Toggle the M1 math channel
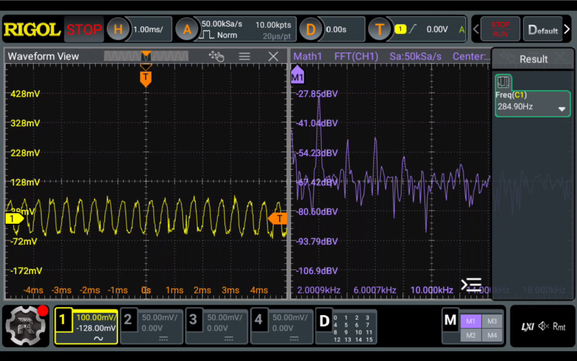Screen dimensions: 577x361 [x=471, y=321]
